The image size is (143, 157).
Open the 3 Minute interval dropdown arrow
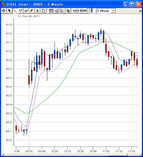[x=113, y=11]
